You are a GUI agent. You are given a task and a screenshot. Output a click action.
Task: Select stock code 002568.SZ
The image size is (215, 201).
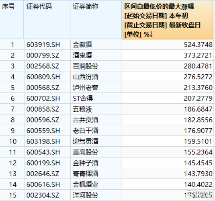coord(43,66)
